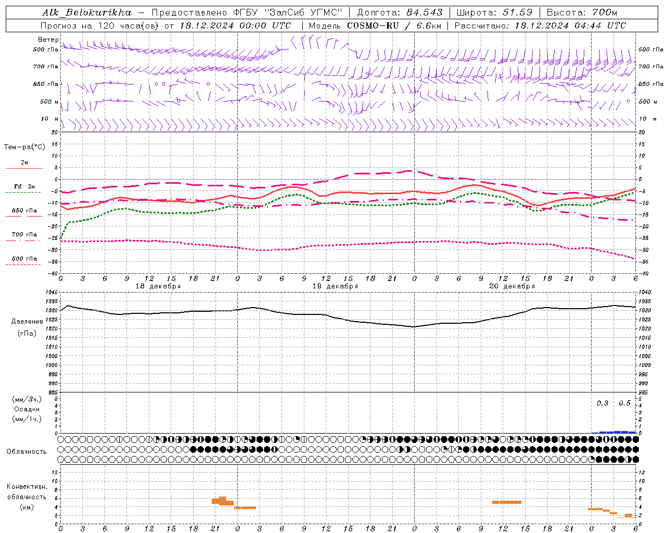Click the 'Тем-ра(°C)' temperature label

click(x=24, y=147)
